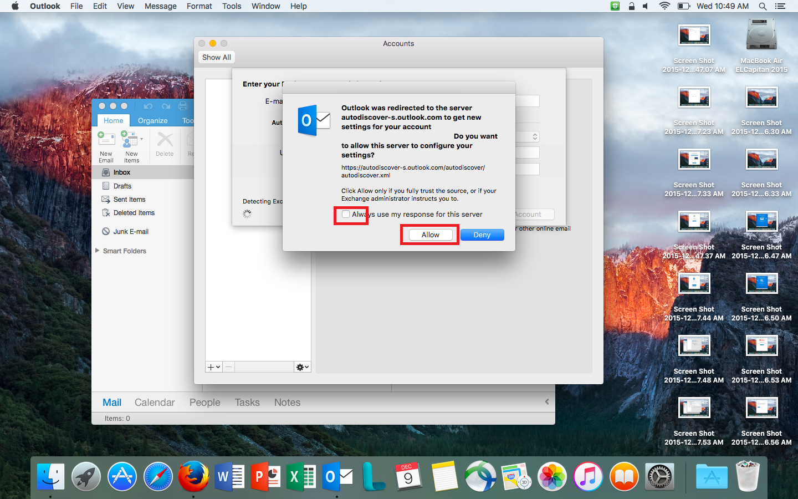Expand the Smart Folders tree
The width and height of the screenshot is (798, 499).
[x=98, y=251]
